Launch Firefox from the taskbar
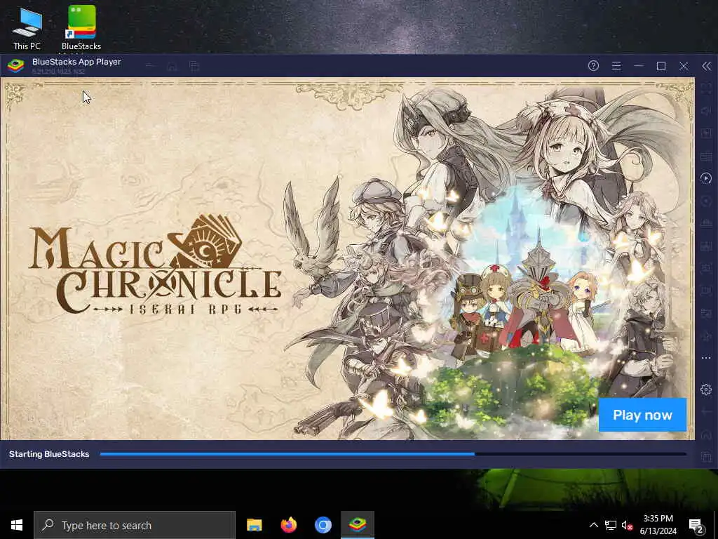The image size is (718, 539). 288,525
